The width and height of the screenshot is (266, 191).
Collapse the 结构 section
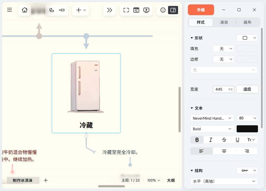coord(192,171)
